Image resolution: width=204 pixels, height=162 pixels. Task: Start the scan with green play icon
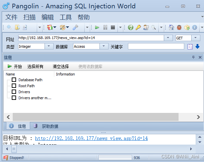click(x=97, y=27)
